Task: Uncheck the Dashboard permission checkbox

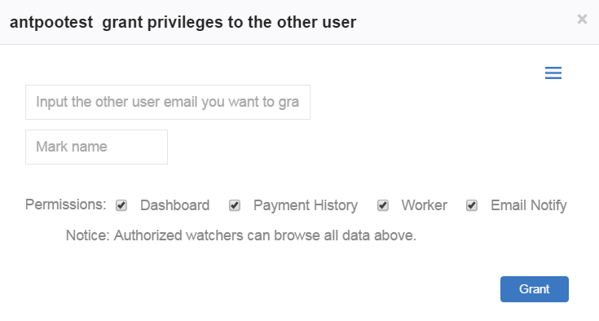Action: click(121, 205)
